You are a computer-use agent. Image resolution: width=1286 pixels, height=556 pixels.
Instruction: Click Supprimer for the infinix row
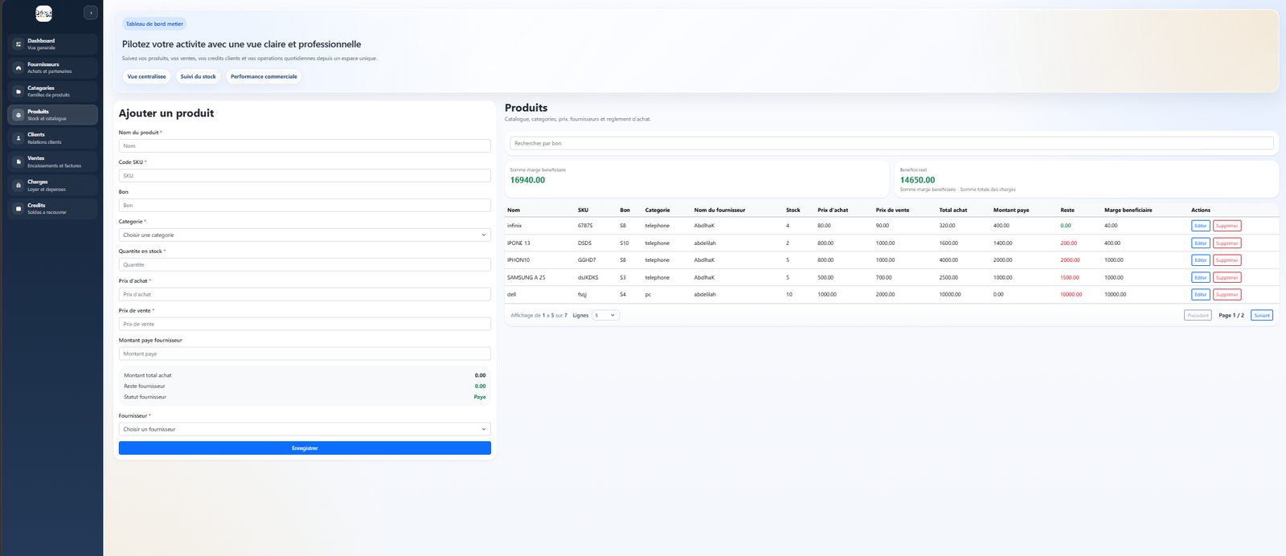coord(1227,226)
